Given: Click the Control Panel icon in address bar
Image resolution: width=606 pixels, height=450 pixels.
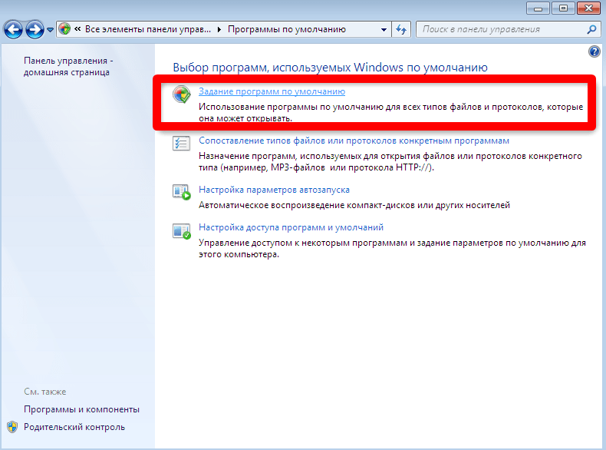Looking at the screenshot, I should click(x=64, y=29).
